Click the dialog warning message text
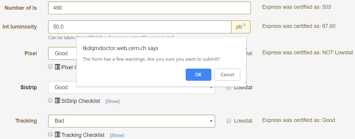The image size is (355, 139). tap(151, 59)
